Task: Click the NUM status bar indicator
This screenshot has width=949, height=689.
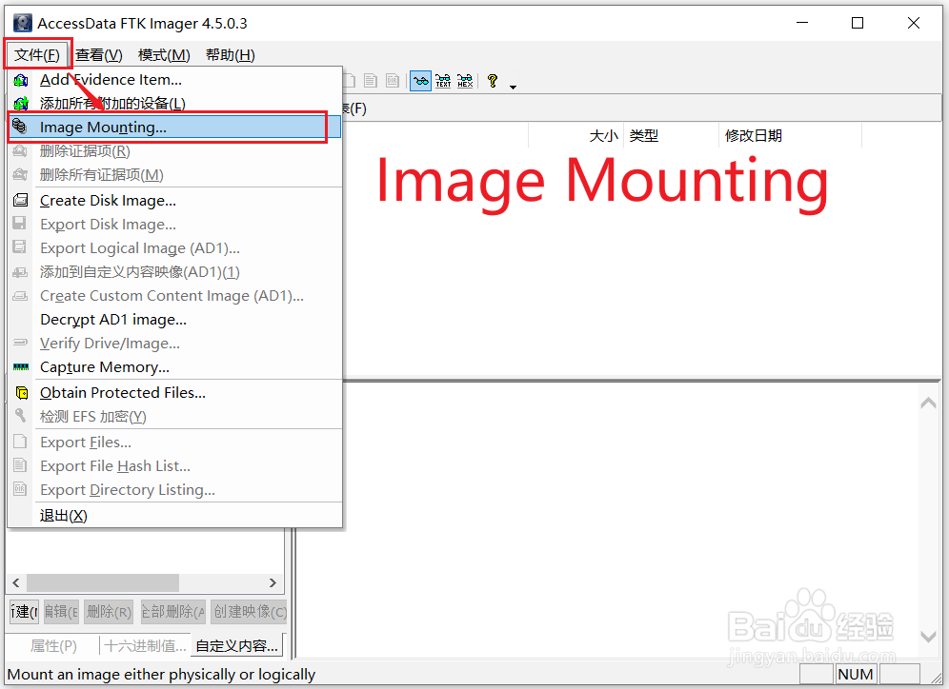Action: (856, 674)
